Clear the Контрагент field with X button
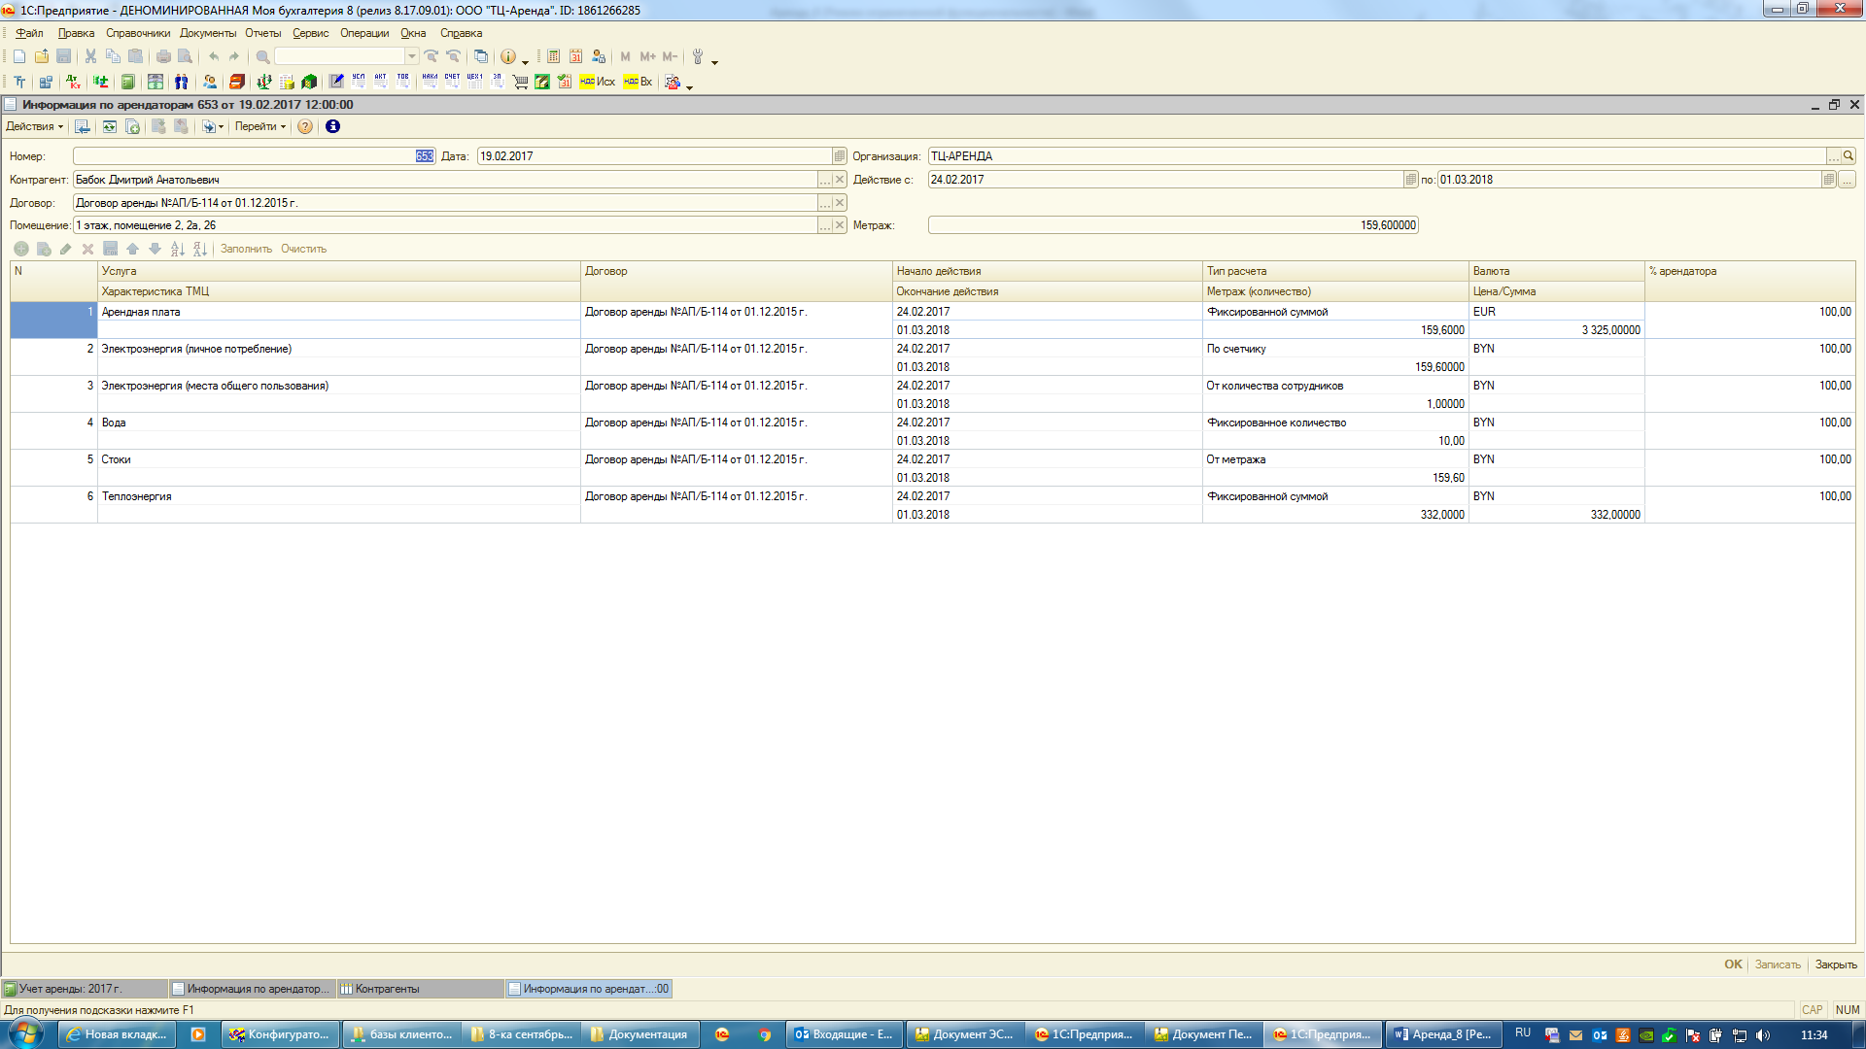 [840, 180]
